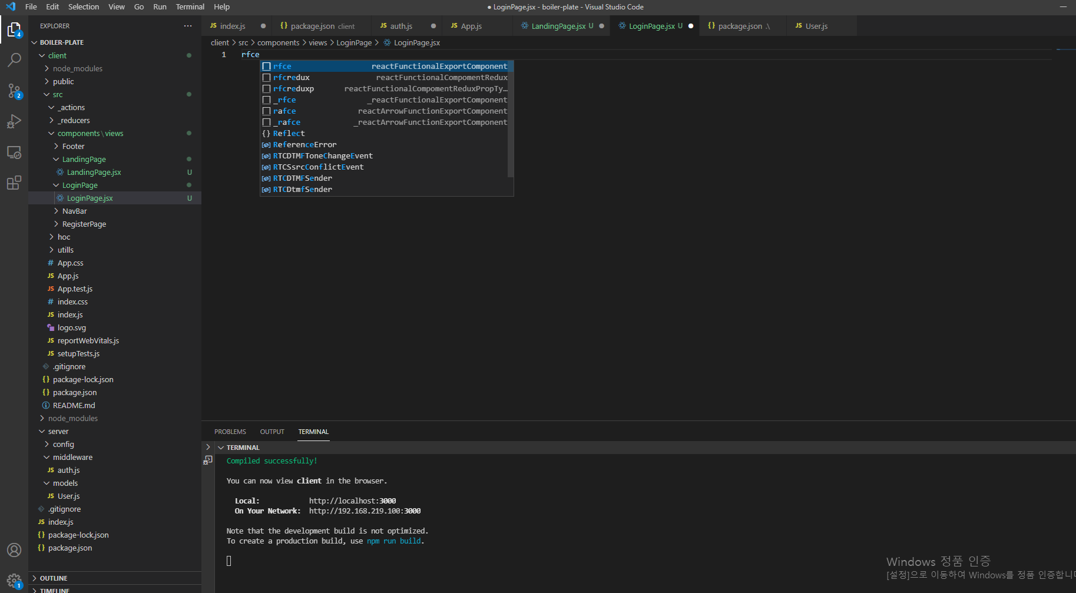Screen dimensions: 1076x593
Task: Click React icon of LandingPage.jsx file in tree
Action: click(x=60, y=172)
